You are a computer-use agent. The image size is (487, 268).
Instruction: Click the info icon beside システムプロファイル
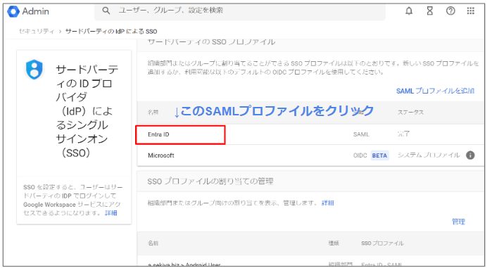[470, 155]
